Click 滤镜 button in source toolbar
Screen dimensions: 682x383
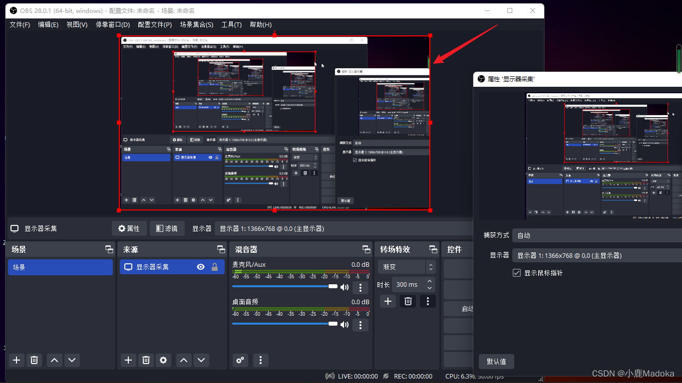167,228
